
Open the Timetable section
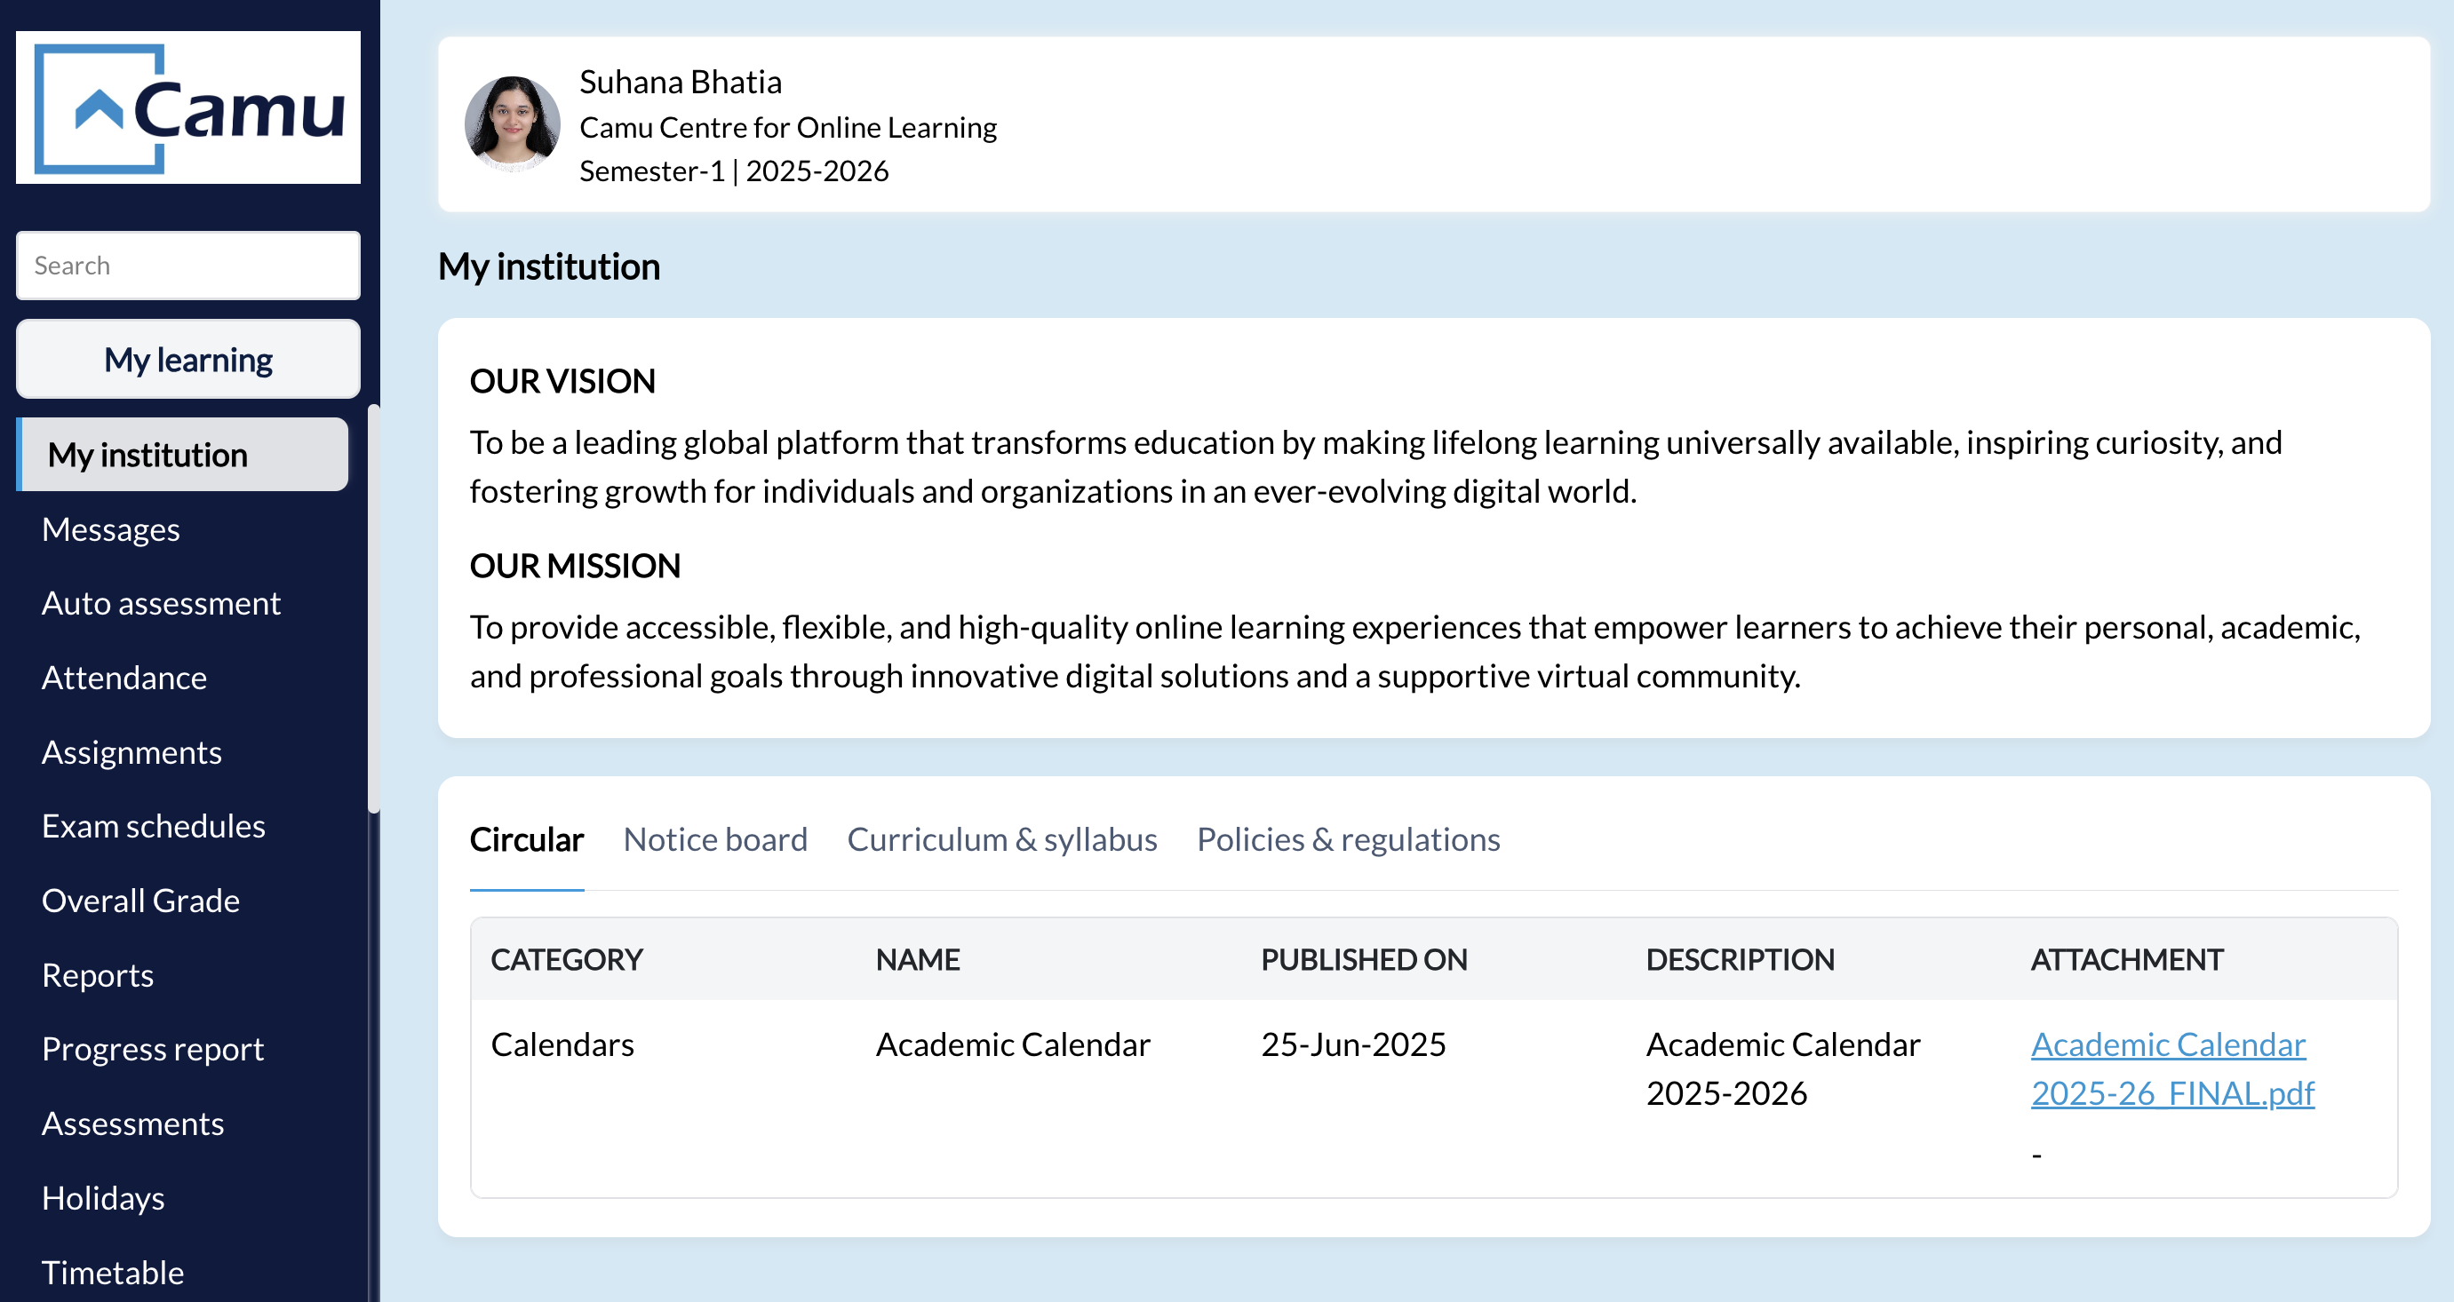pyautogui.click(x=113, y=1272)
